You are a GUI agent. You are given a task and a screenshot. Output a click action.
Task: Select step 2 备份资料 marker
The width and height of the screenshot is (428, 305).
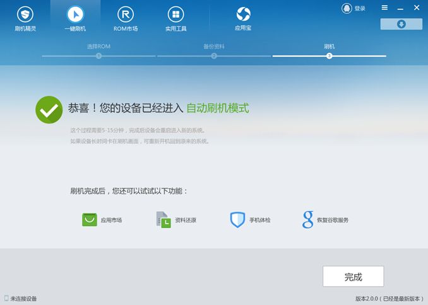click(x=214, y=56)
